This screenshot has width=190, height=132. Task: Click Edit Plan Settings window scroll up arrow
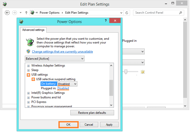(185, 20)
